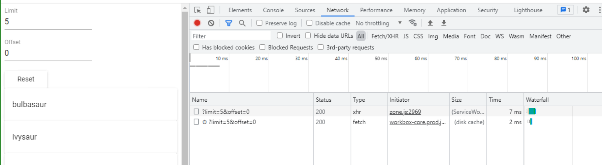Filter requests by Wasm
The width and height of the screenshot is (602, 165).
point(516,36)
